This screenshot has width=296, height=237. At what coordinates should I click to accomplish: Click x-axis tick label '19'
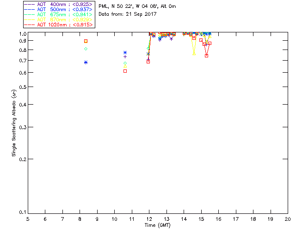[x=271, y=219]
